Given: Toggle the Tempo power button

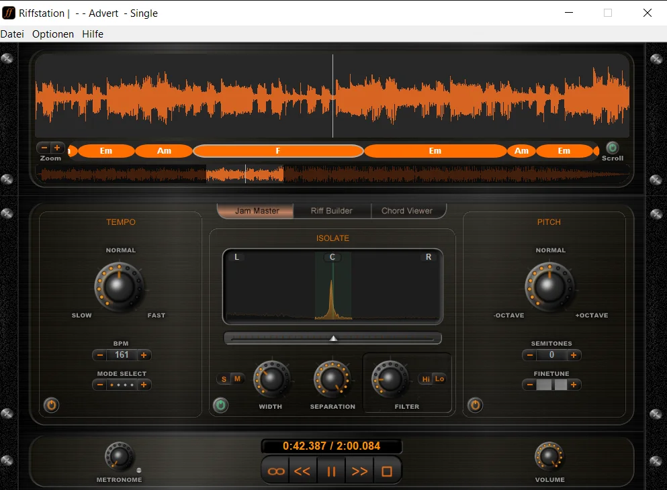Looking at the screenshot, I should coord(51,405).
